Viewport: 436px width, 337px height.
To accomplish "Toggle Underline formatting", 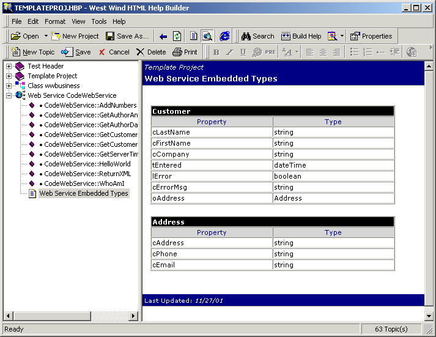I will pos(243,52).
